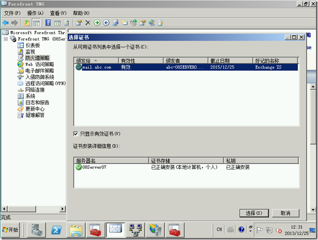Click the new item star toolbar icon
Image resolution: width=318 pixels, height=240 pixels.
coord(124,23)
